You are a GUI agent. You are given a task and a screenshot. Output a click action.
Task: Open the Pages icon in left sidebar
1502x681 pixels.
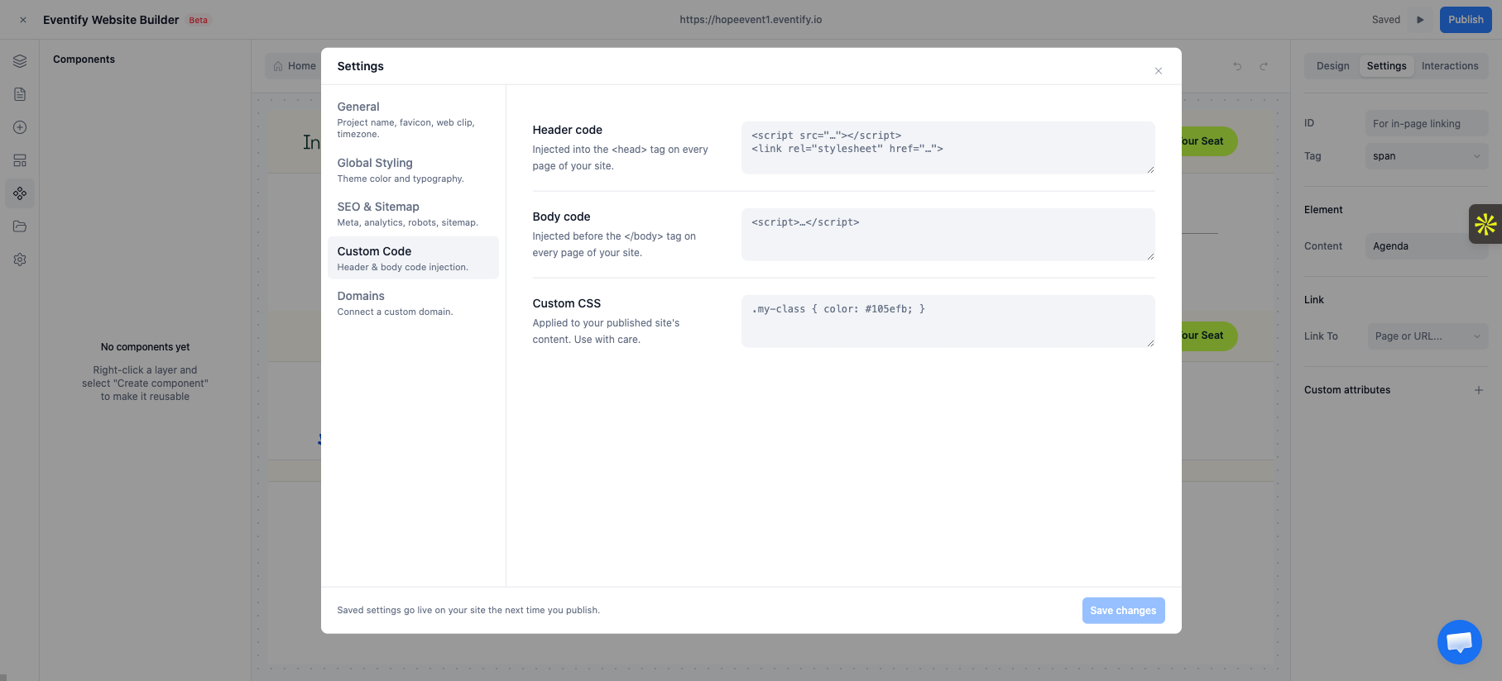[x=20, y=94]
